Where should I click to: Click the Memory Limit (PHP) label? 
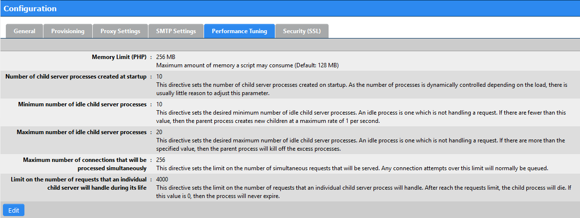(119, 57)
